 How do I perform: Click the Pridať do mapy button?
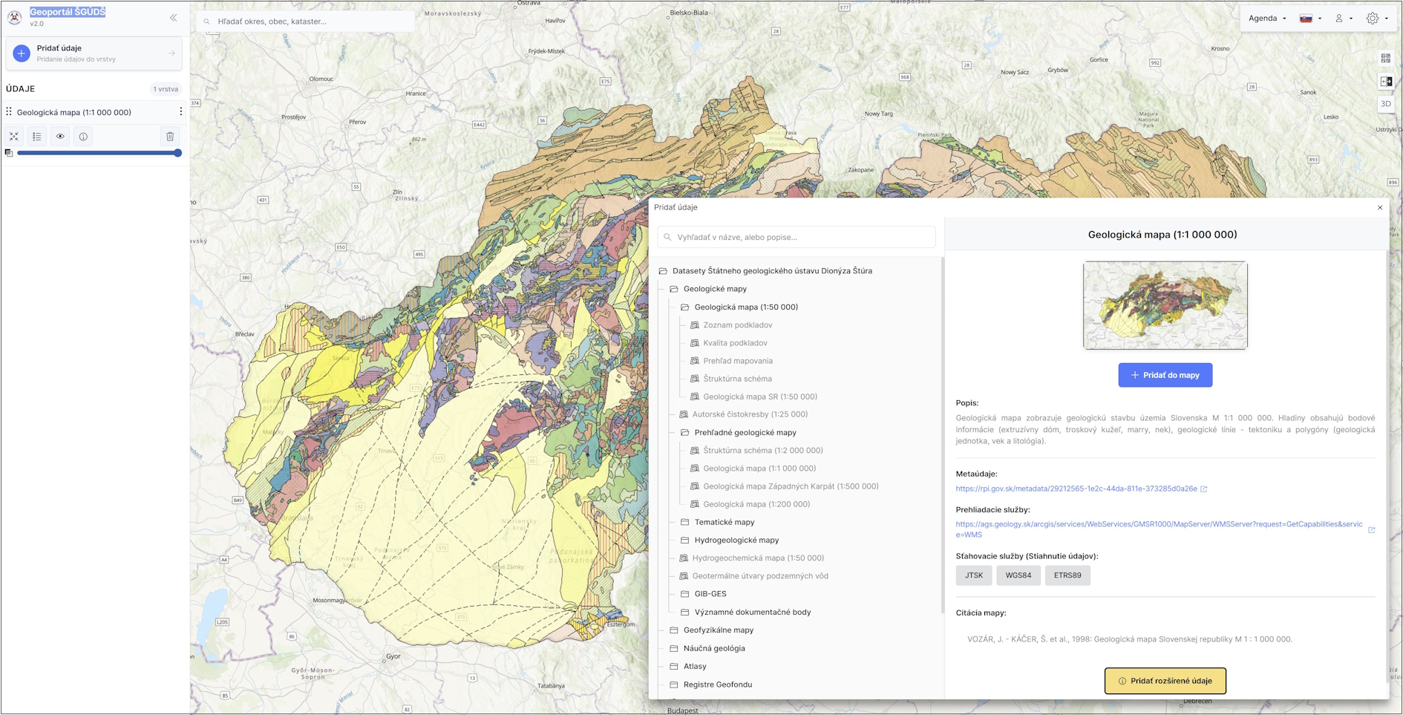pos(1165,375)
